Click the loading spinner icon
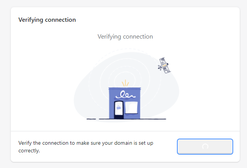 tap(205, 147)
